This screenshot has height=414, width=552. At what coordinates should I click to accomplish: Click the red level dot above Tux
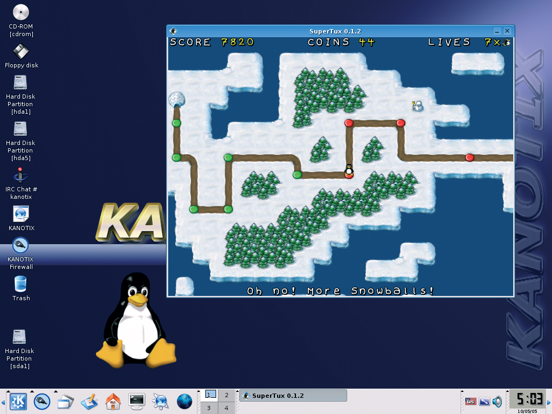pos(349,123)
